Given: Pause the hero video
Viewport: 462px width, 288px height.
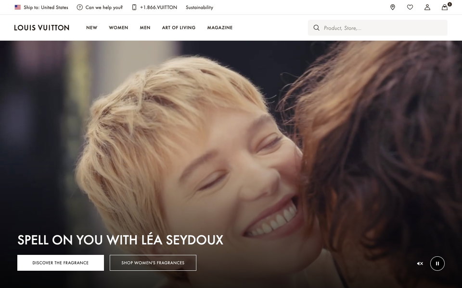Looking at the screenshot, I should tap(437, 264).
